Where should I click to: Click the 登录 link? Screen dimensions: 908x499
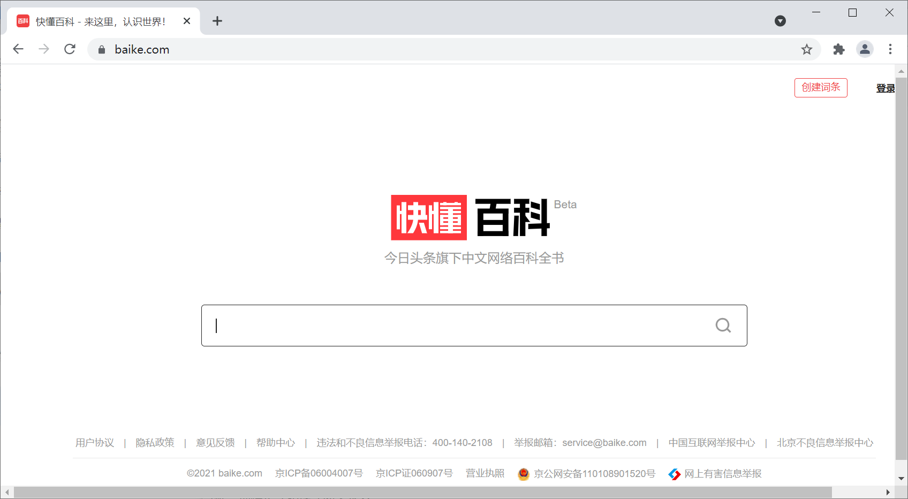[x=885, y=88]
